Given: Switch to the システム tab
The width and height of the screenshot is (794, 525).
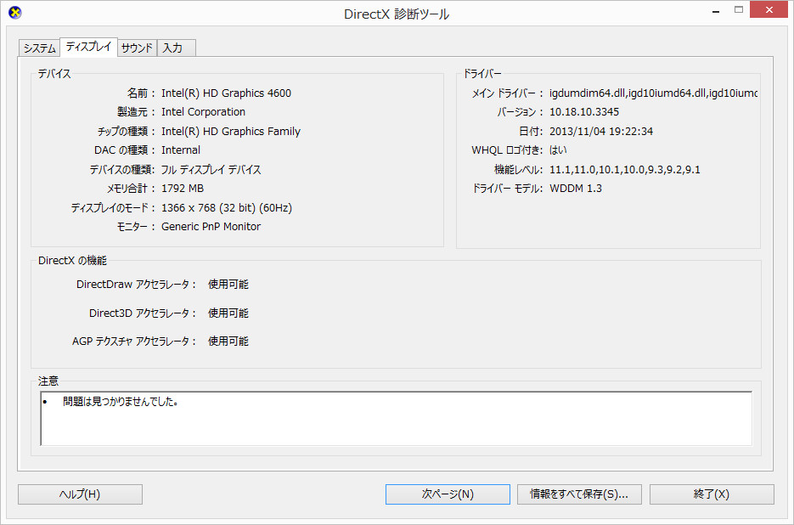Looking at the screenshot, I should [x=39, y=48].
